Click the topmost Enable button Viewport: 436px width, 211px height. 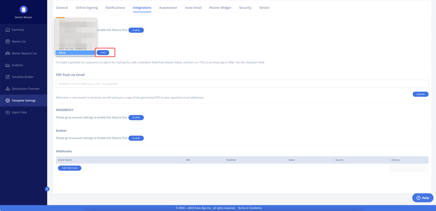pyautogui.click(x=136, y=30)
